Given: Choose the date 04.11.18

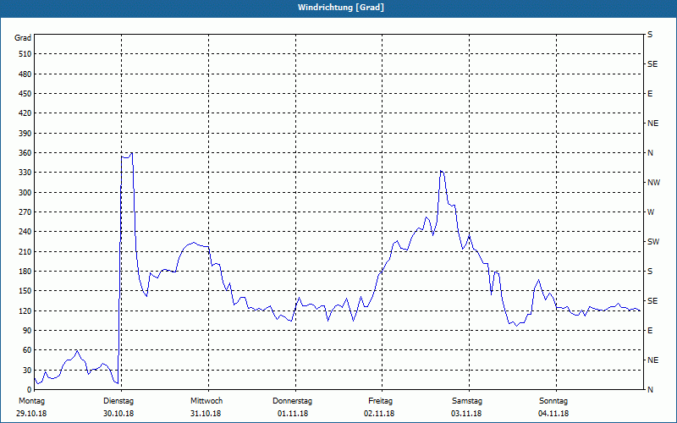Looking at the screenshot, I should coord(553,414).
